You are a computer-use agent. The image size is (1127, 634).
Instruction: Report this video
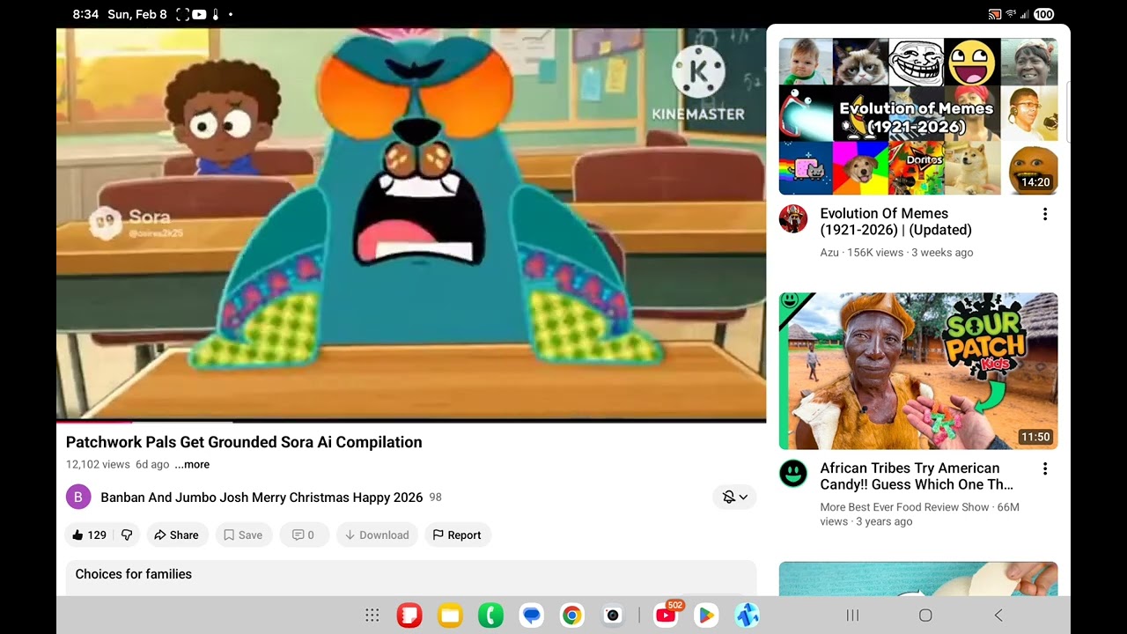point(458,534)
